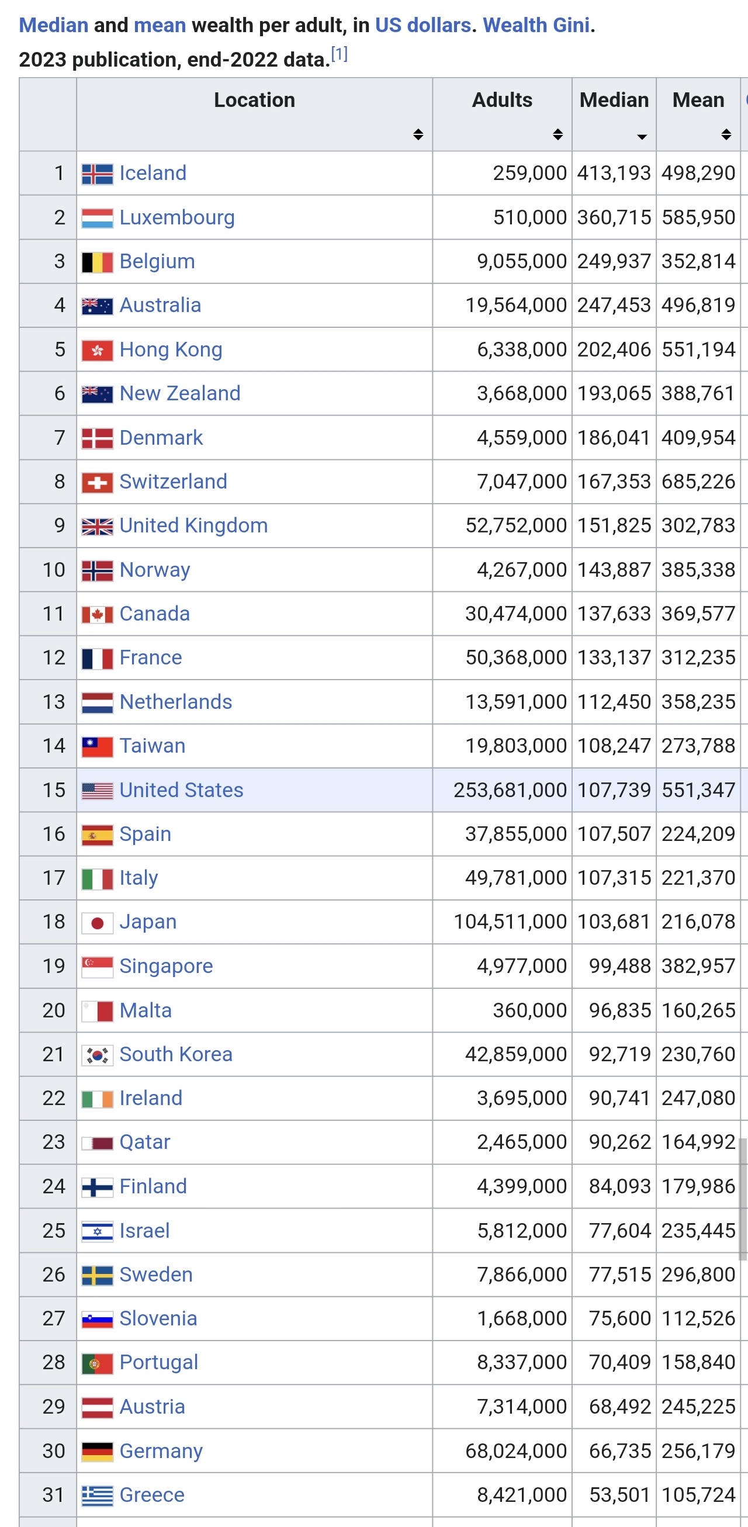This screenshot has height=1527, width=748.
Task: Open the United States country link
Action: (x=181, y=790)
